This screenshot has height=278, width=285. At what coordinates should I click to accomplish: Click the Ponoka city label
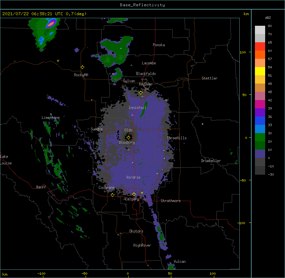tap(159, 45)
